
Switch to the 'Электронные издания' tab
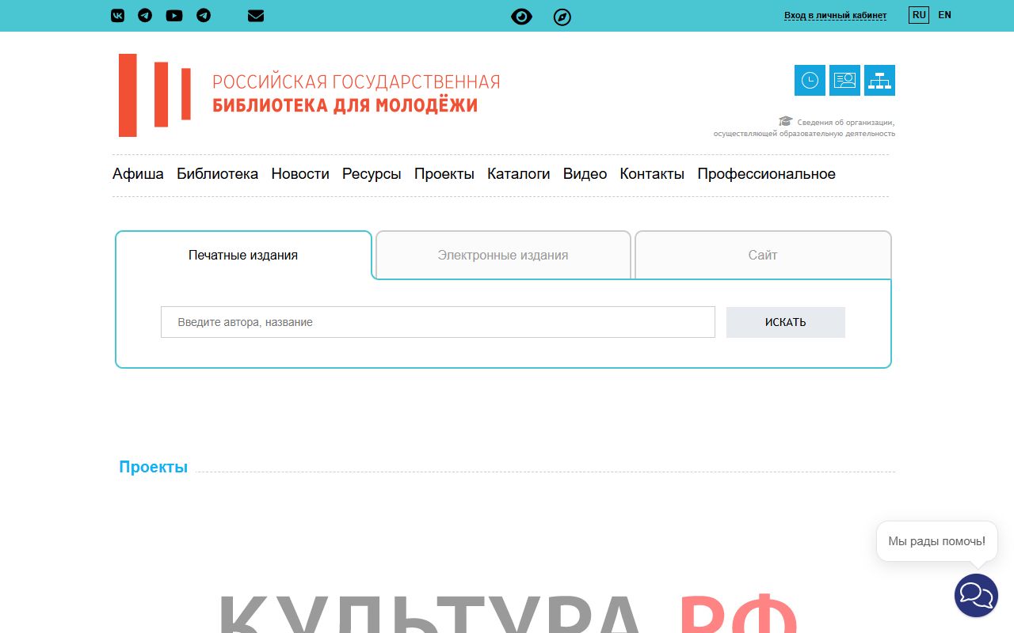point(503,255)
